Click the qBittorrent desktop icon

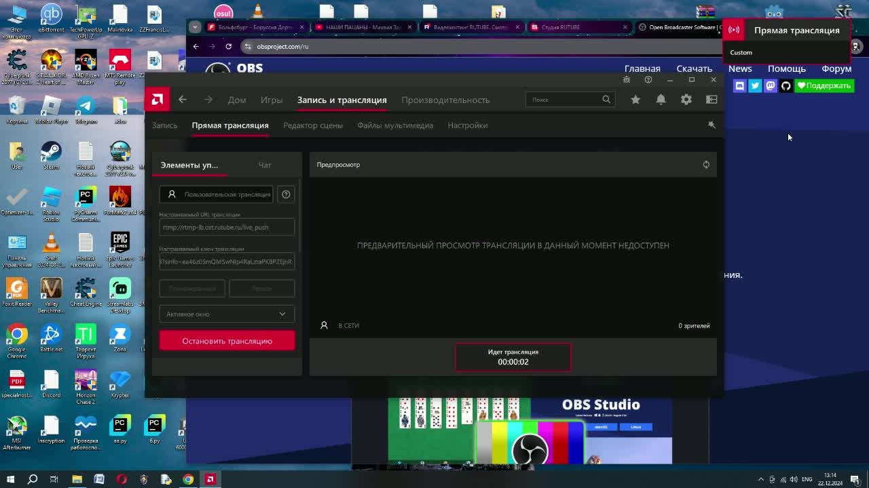coord(51,18)
